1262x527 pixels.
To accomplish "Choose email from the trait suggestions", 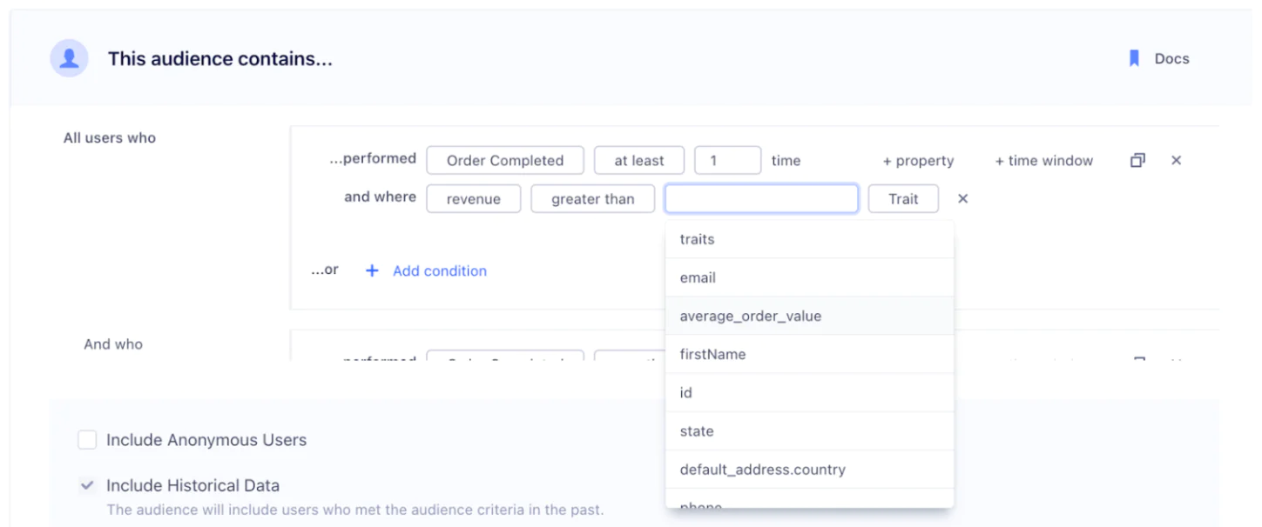I will [x=698, y=277].
